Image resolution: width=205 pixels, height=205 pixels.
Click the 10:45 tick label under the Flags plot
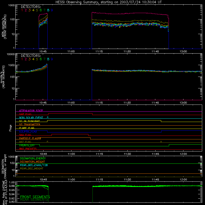(x=43, y=154)
